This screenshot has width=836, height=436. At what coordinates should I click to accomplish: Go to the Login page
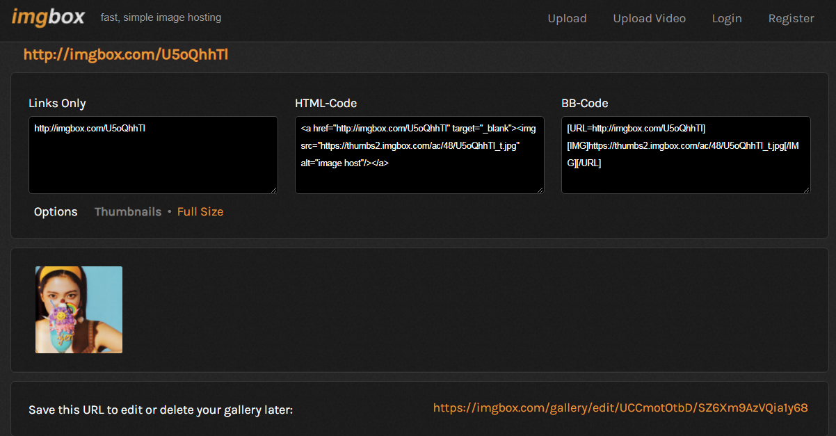(x=727, y=19)
